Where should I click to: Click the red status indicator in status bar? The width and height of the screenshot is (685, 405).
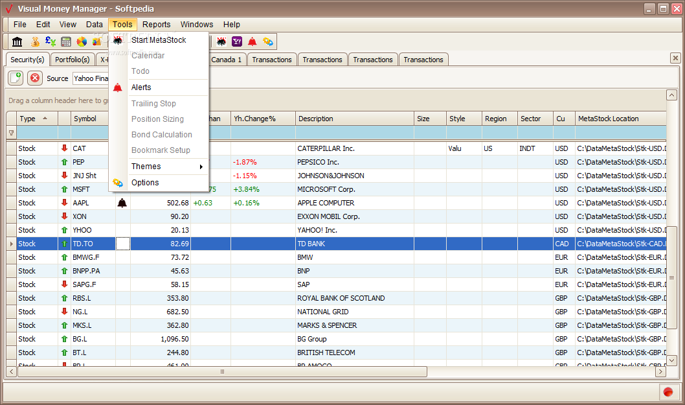pyautogui.click(x=668, y=392)
